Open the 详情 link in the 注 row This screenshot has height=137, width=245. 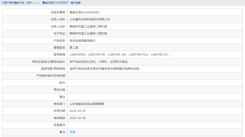coord(72,132)
